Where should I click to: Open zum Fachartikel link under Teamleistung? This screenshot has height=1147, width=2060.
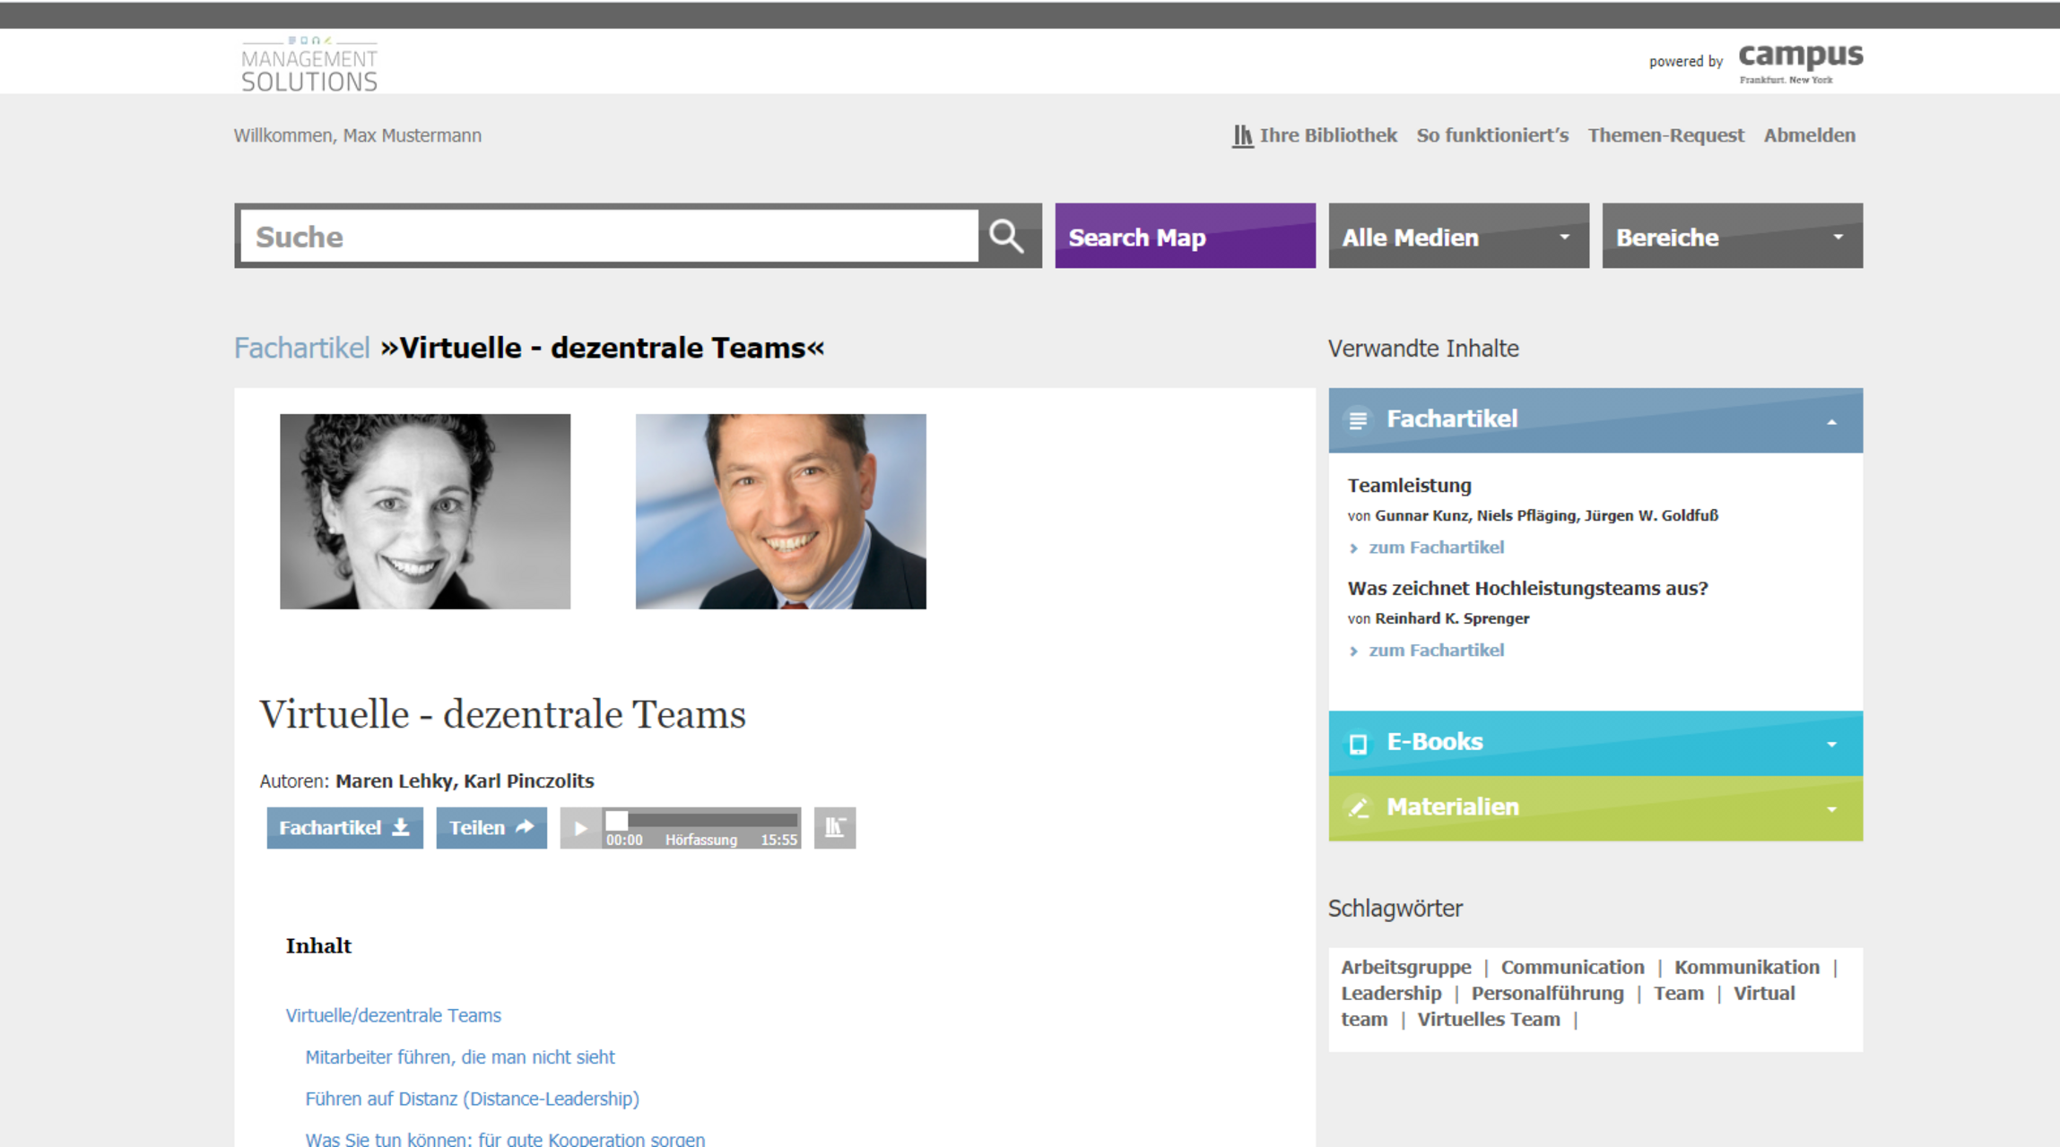pyautogui.click(x=1436, y=548)
